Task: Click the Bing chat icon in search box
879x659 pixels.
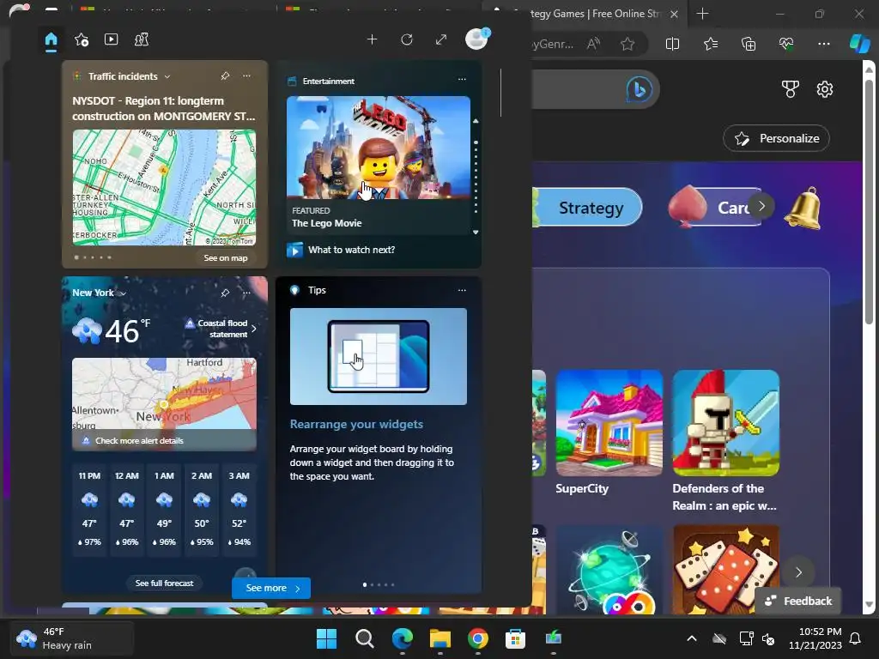Action: tap(639, 89)
